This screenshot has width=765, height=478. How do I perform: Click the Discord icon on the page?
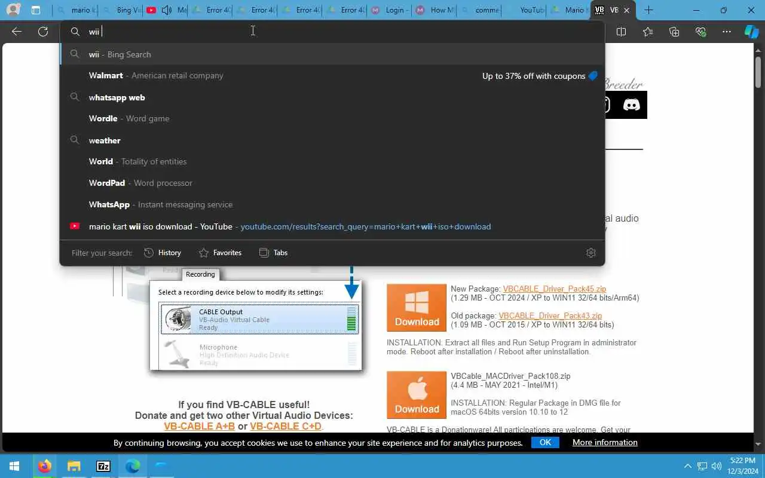tap(631, 105)
